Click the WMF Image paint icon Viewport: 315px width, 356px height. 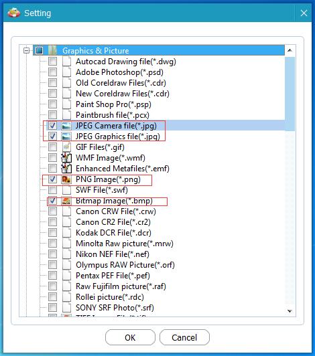click(x=66, y=157)
